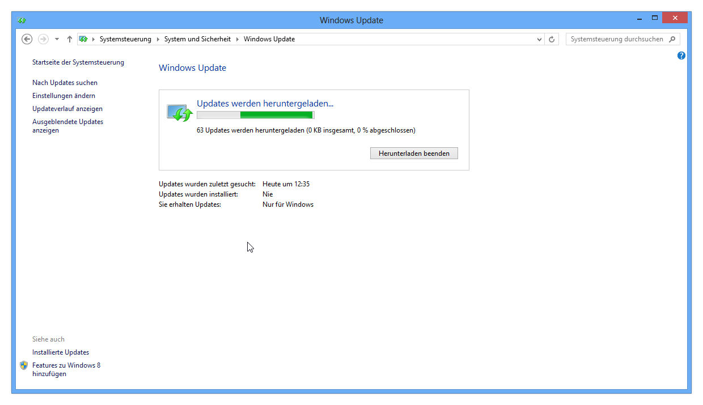
Task: Click the Up one level arrow
Action: coord(70,39)
